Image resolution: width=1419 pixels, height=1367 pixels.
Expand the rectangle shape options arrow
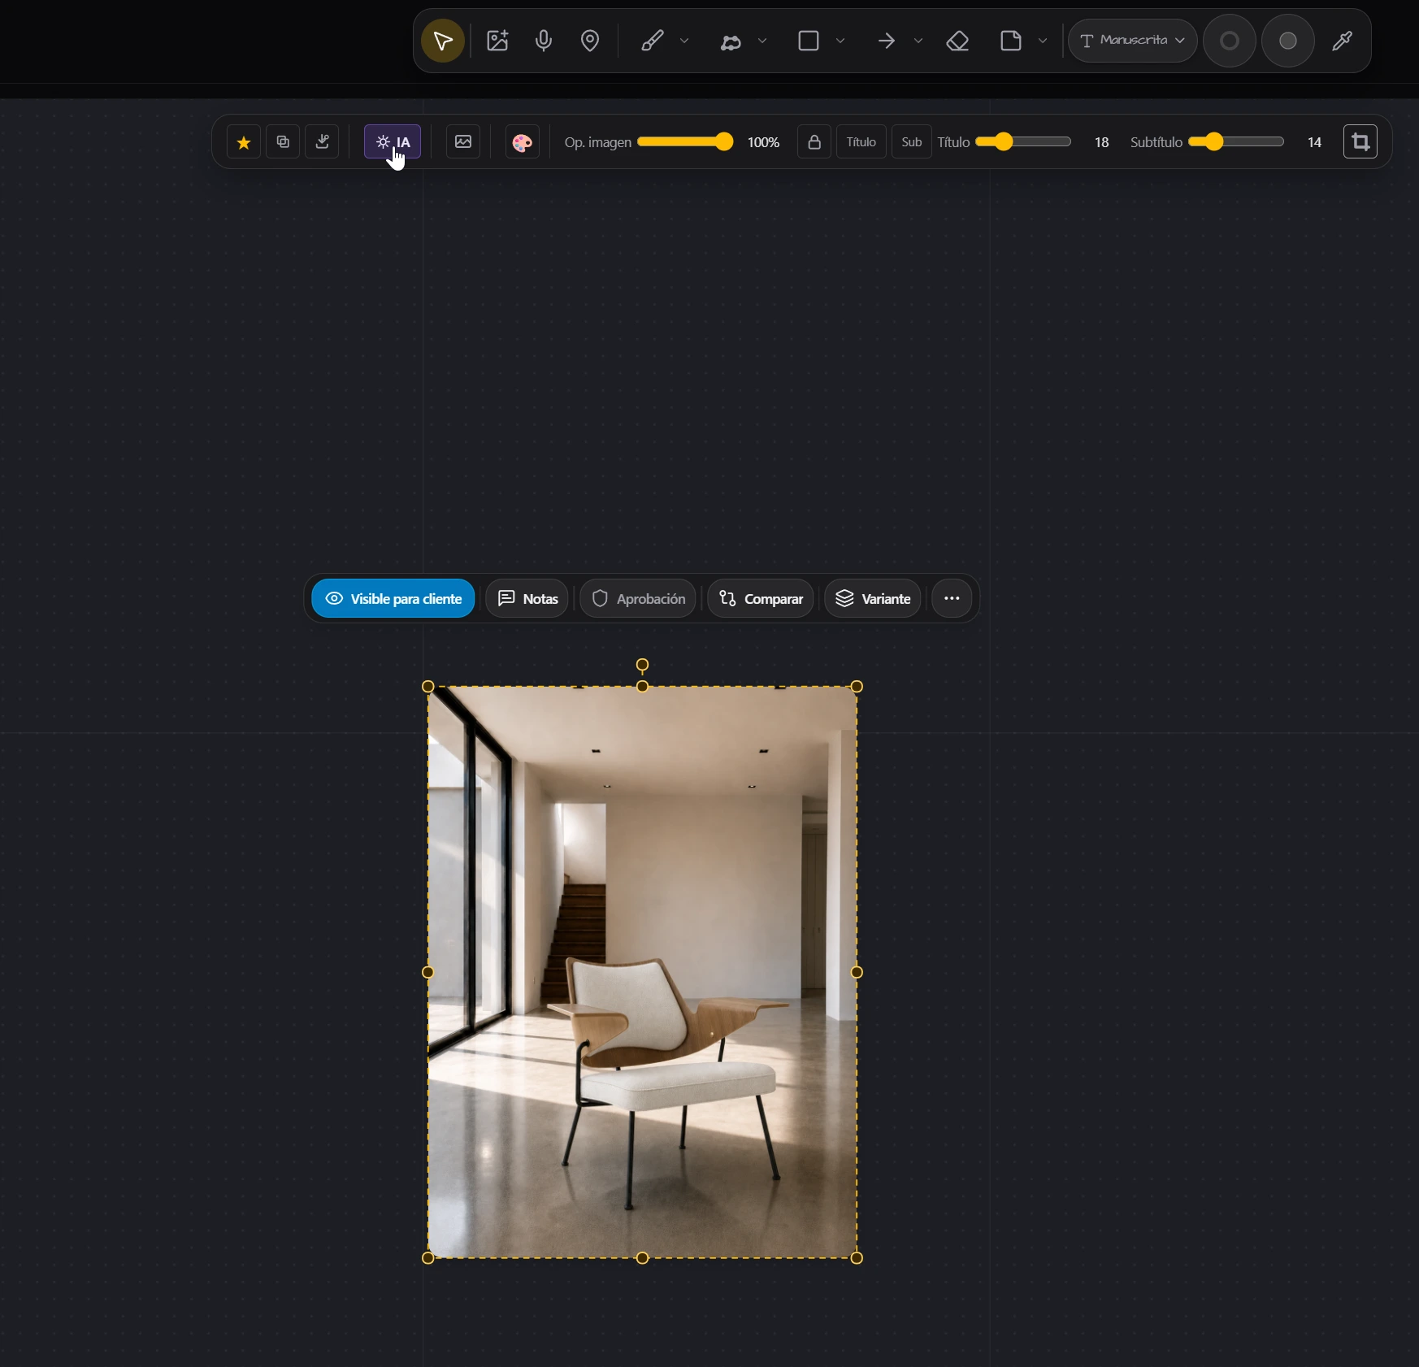(840, 41)
